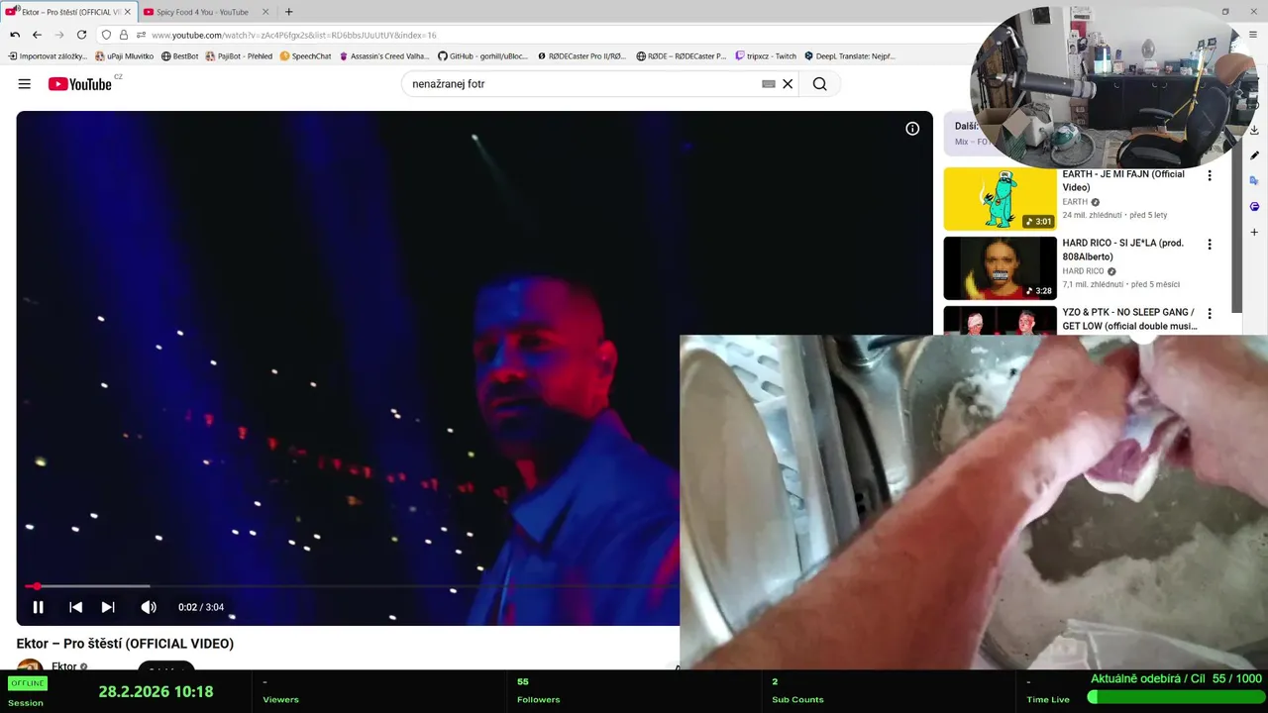Open the YZO & PTK video thumbnail
The width and height of the screenshot is (1268, 713).
coord(1000,320)
